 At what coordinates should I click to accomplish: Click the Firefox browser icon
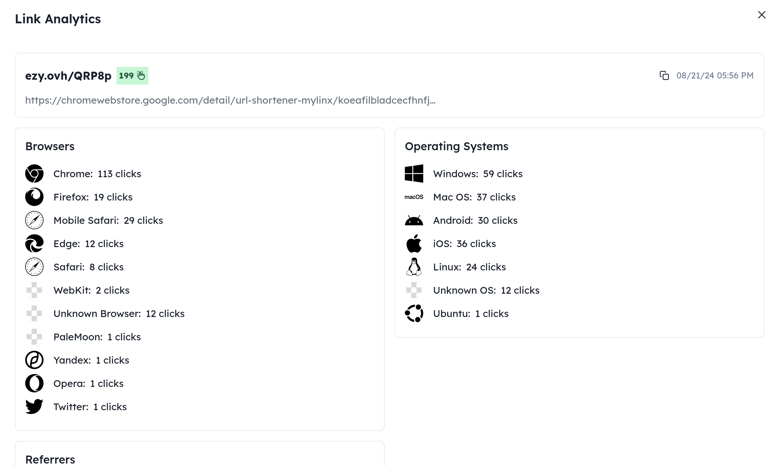(x=34, y=197)
